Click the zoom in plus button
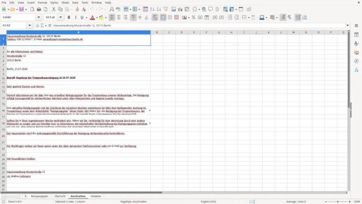362x204 pixels. point(350,202)
